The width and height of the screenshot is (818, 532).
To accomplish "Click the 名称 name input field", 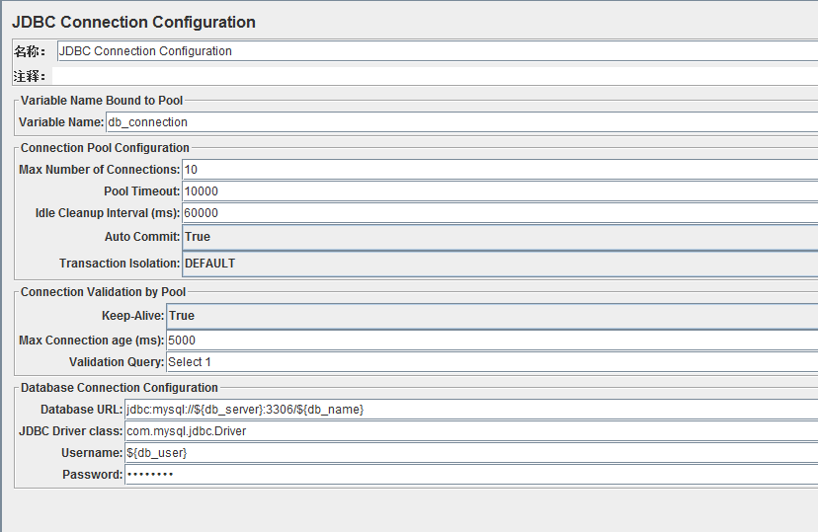I will (x=438, y=51).
